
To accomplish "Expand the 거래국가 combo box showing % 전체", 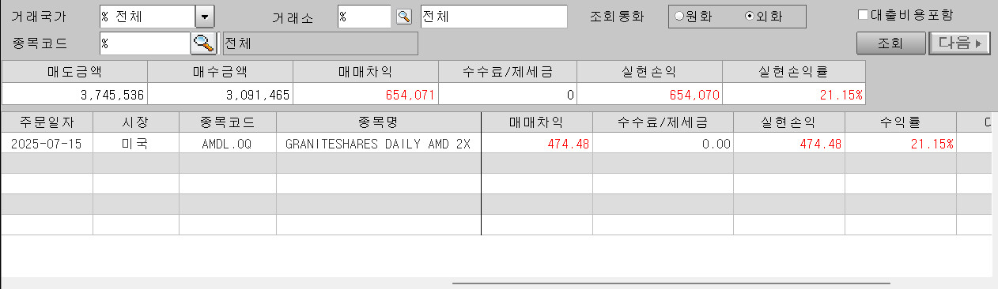I will click(x=157, y=17).
